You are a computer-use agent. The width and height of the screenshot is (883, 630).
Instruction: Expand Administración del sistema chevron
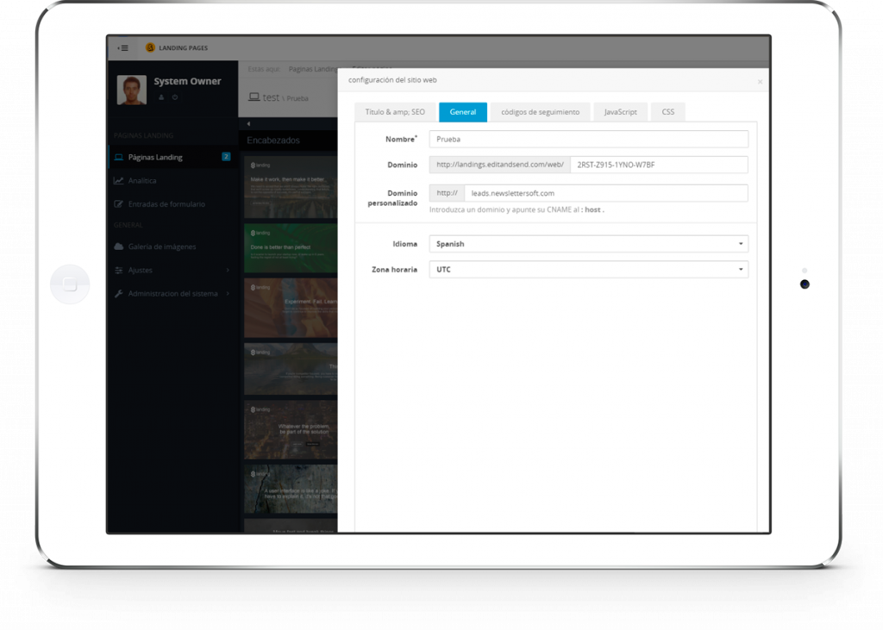tap(228, 293)
